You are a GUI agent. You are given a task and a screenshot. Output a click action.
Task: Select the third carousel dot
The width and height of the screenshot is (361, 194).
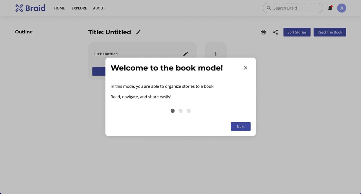(x=188, y=111)
